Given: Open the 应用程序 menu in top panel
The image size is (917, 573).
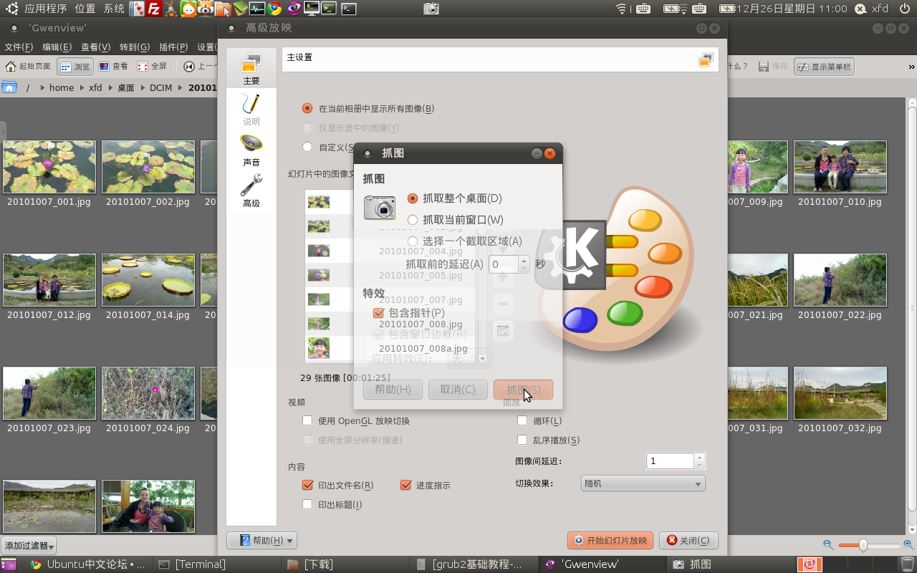Looking at the screenshot, I should click(x=46, y=9).
